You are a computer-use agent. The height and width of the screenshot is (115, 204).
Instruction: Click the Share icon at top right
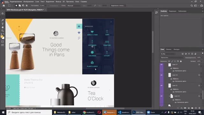(201, 6)
